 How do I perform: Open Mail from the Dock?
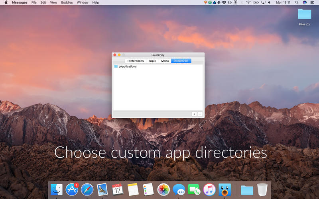tap(102, 189)
